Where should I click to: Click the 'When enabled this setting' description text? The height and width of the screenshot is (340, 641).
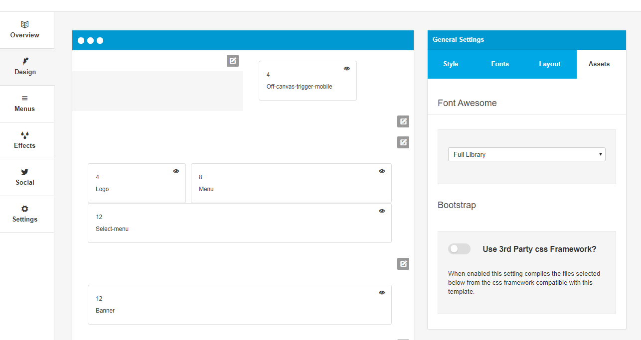click(524, 283)
